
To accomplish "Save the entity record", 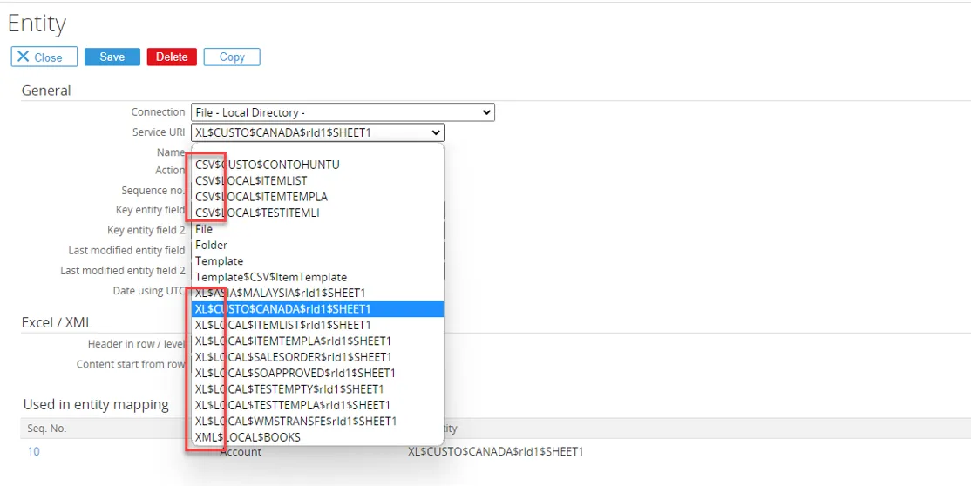I will tap(112, 57).
